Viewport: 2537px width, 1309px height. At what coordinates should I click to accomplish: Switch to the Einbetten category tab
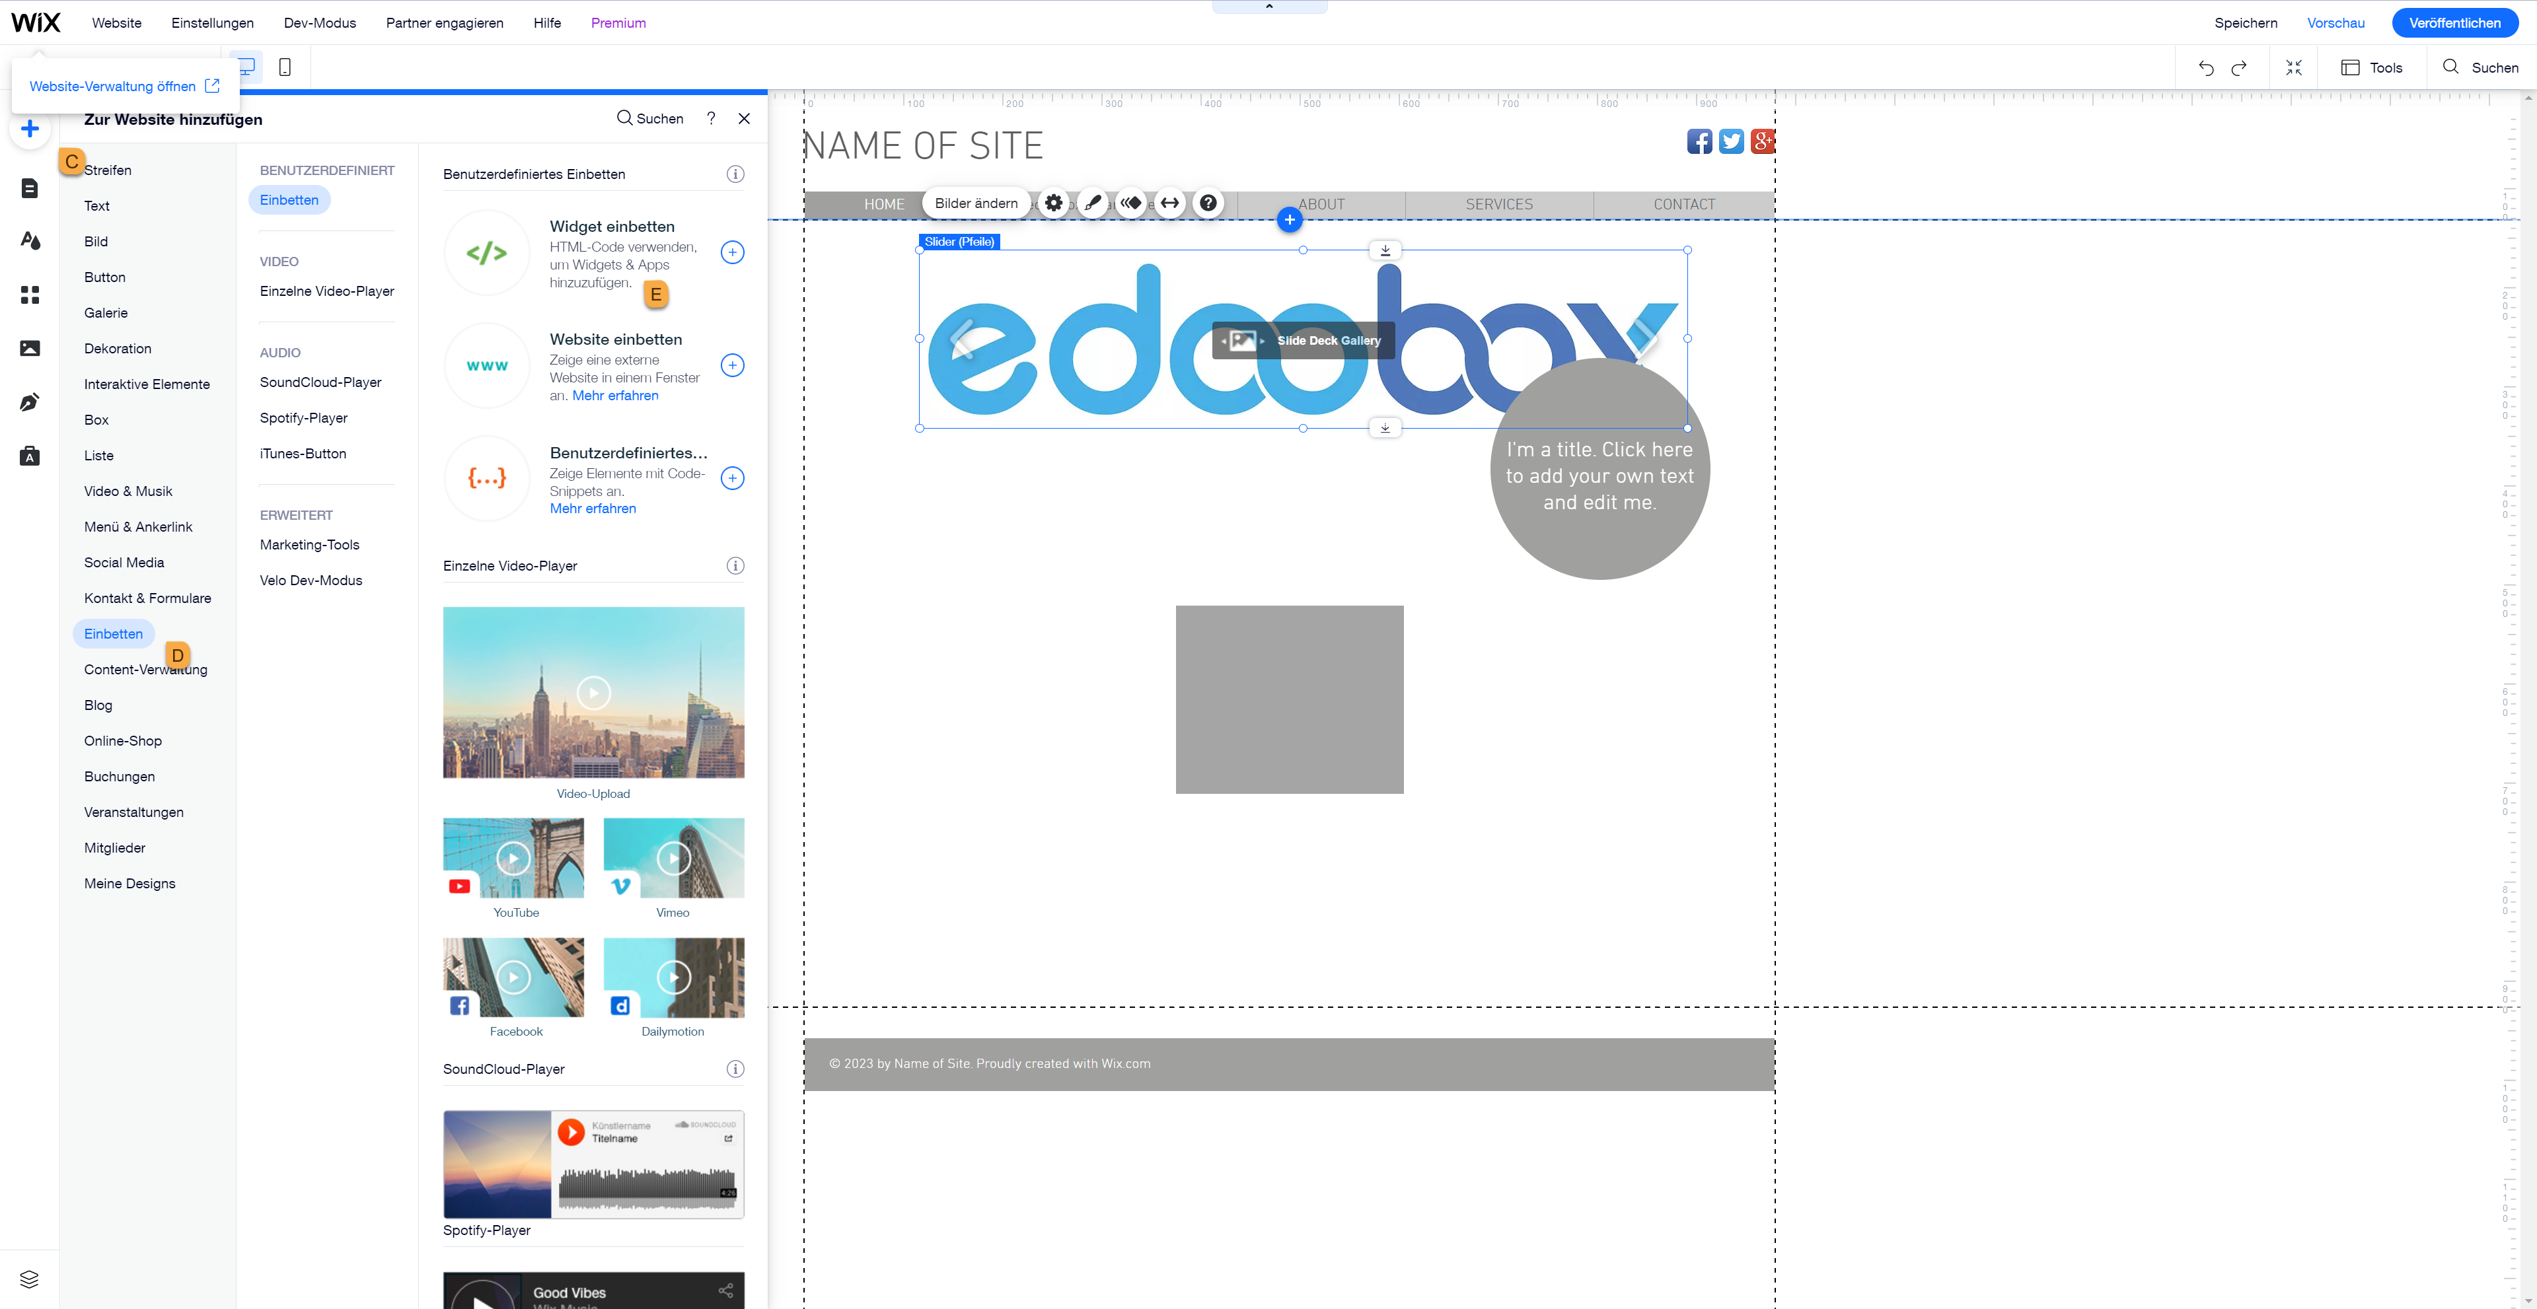[113, 633]
